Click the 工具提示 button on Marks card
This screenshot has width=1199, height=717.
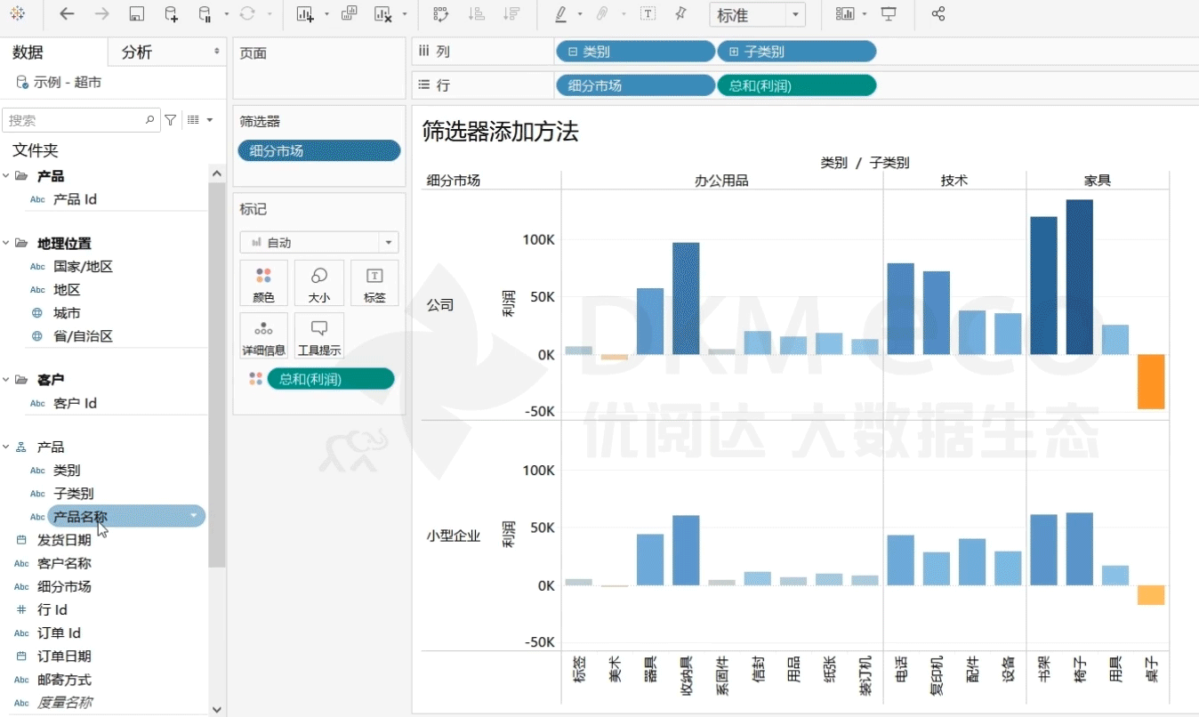[x=319, y=336]
